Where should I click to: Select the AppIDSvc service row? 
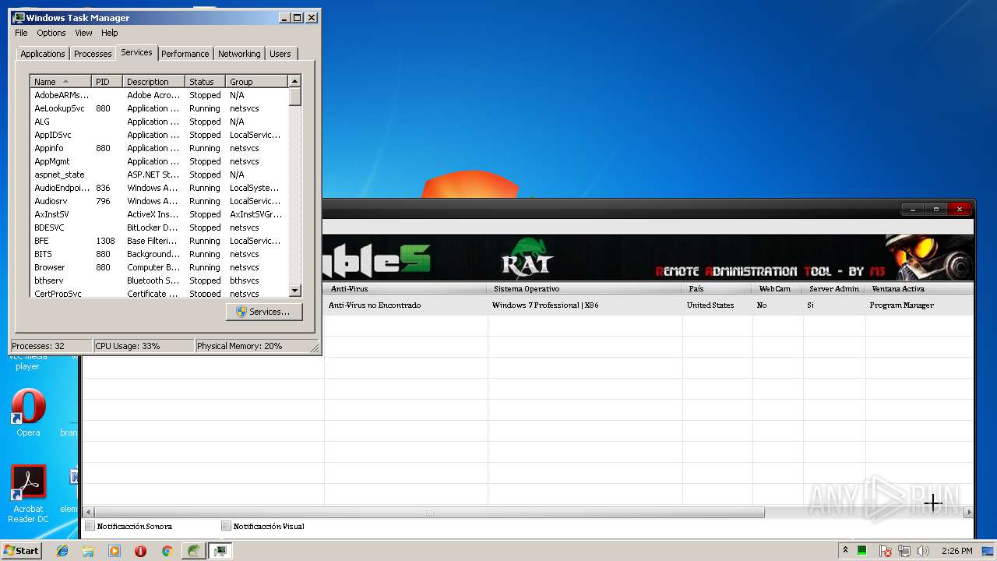click(x=159, y=135)
